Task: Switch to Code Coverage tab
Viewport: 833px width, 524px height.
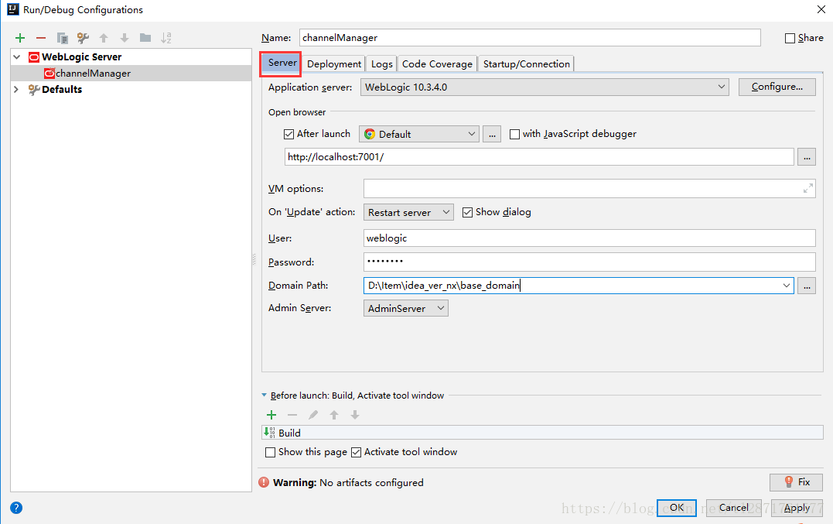Action: [x=437, y=63]
